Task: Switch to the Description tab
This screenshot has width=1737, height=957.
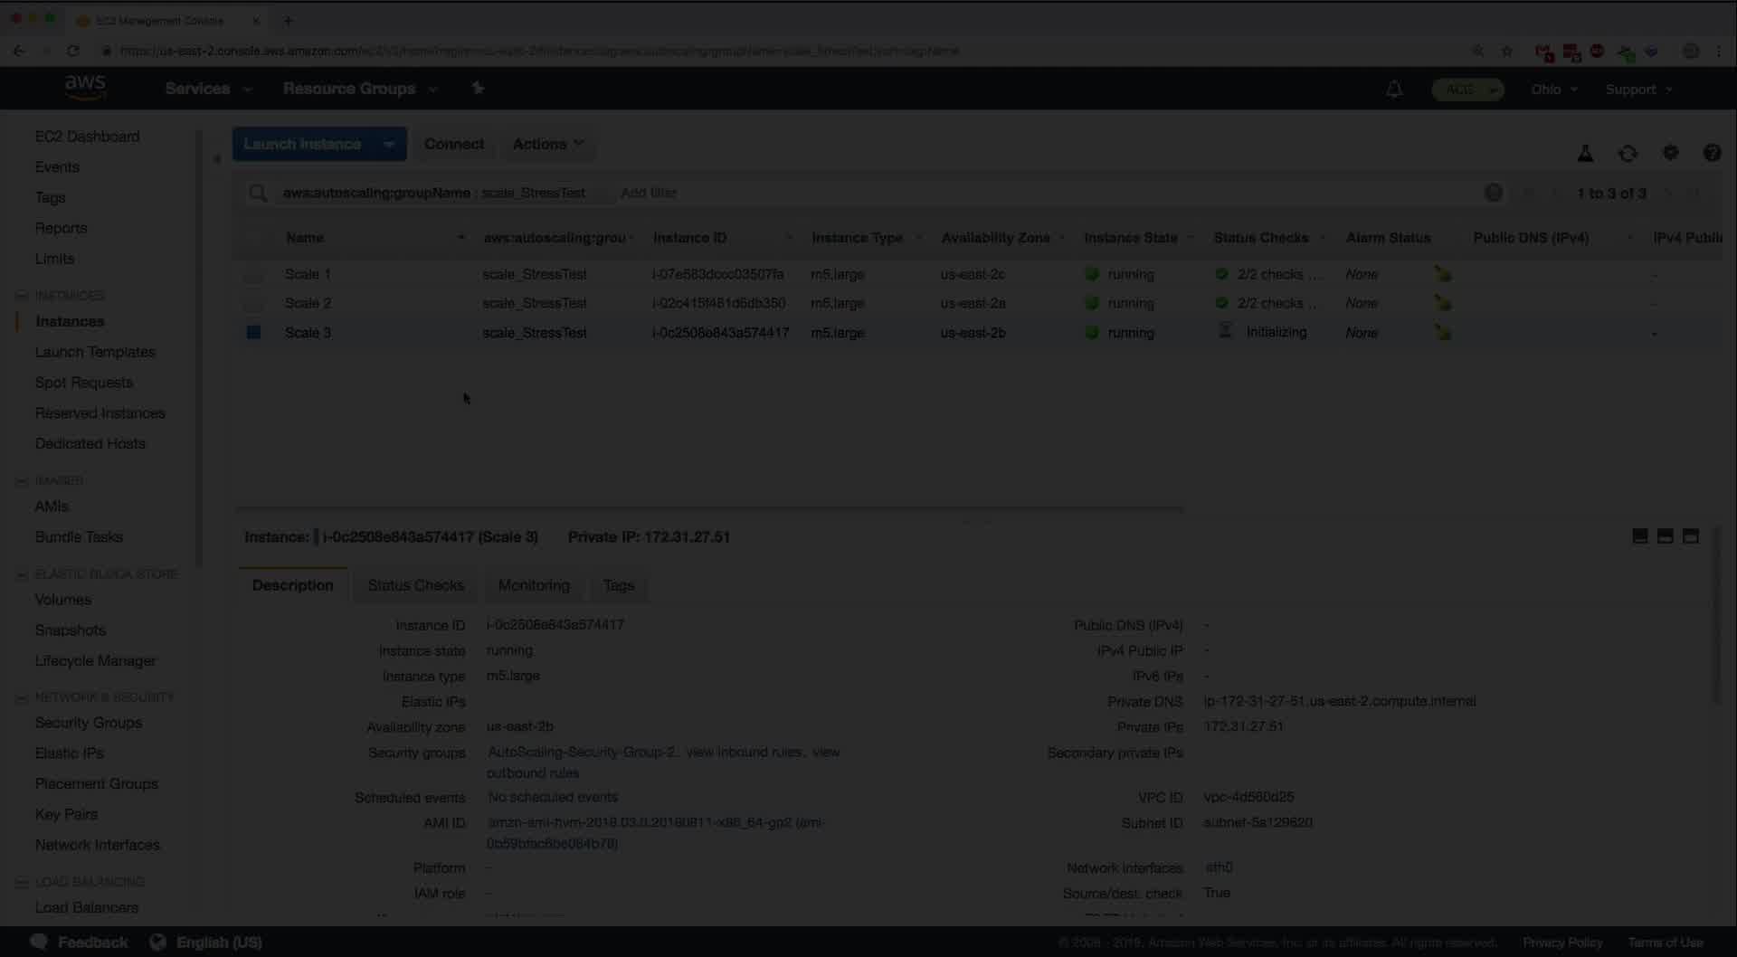Action: [293, 585]
